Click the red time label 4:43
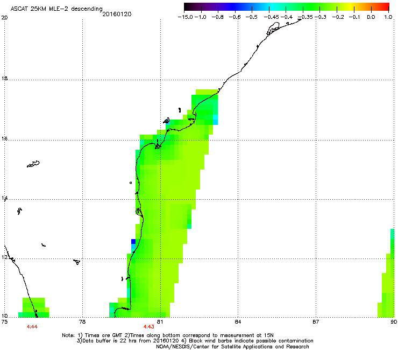Viewport: 398px width, 350px height. (149, 327)
